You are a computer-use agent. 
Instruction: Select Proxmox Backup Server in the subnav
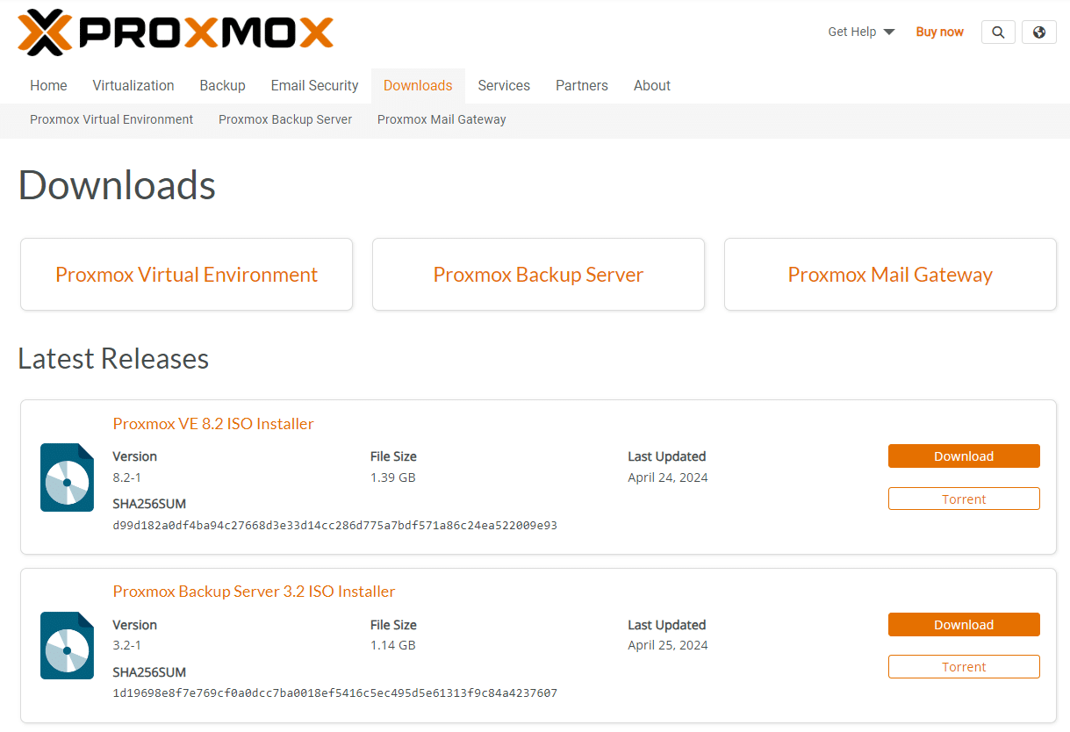click(x=284, y=119)
